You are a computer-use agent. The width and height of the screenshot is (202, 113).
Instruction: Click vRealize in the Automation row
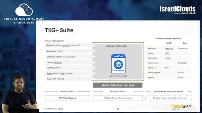click(168, 58)
